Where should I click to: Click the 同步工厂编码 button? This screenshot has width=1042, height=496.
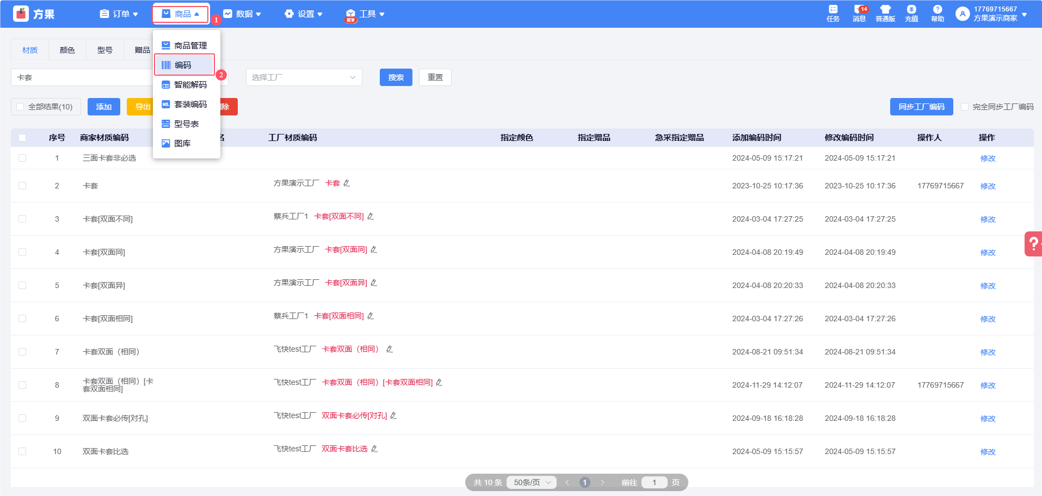(921, 107)
